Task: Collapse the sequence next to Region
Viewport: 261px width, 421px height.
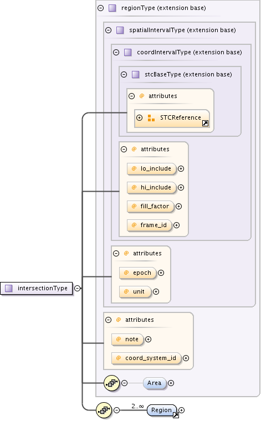Action: [x=116, y=410]
